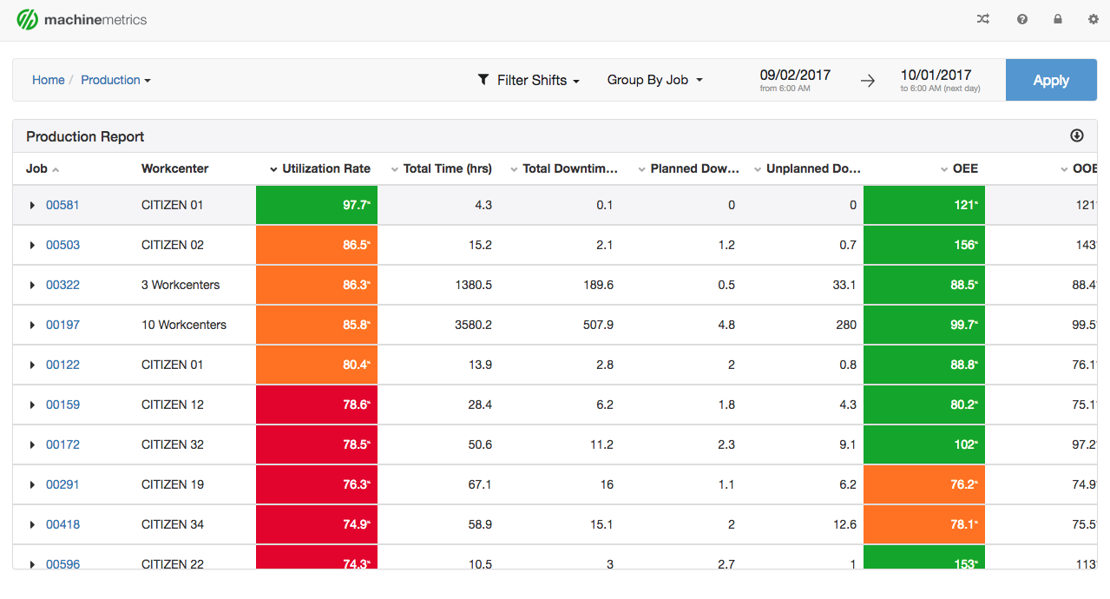Open settings via the gear icon
This screenshot has height=599, width=1110.
coord(1094,18)
